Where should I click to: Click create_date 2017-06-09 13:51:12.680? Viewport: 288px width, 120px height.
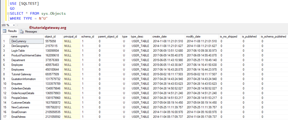[168, 51]
